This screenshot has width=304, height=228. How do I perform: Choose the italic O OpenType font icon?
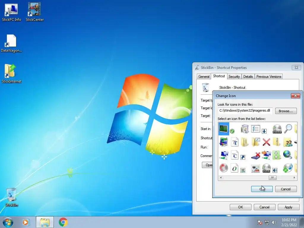coord(235,168)
